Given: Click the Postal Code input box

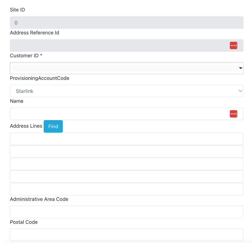Looking at the screenshot, I should pos(127,235).
